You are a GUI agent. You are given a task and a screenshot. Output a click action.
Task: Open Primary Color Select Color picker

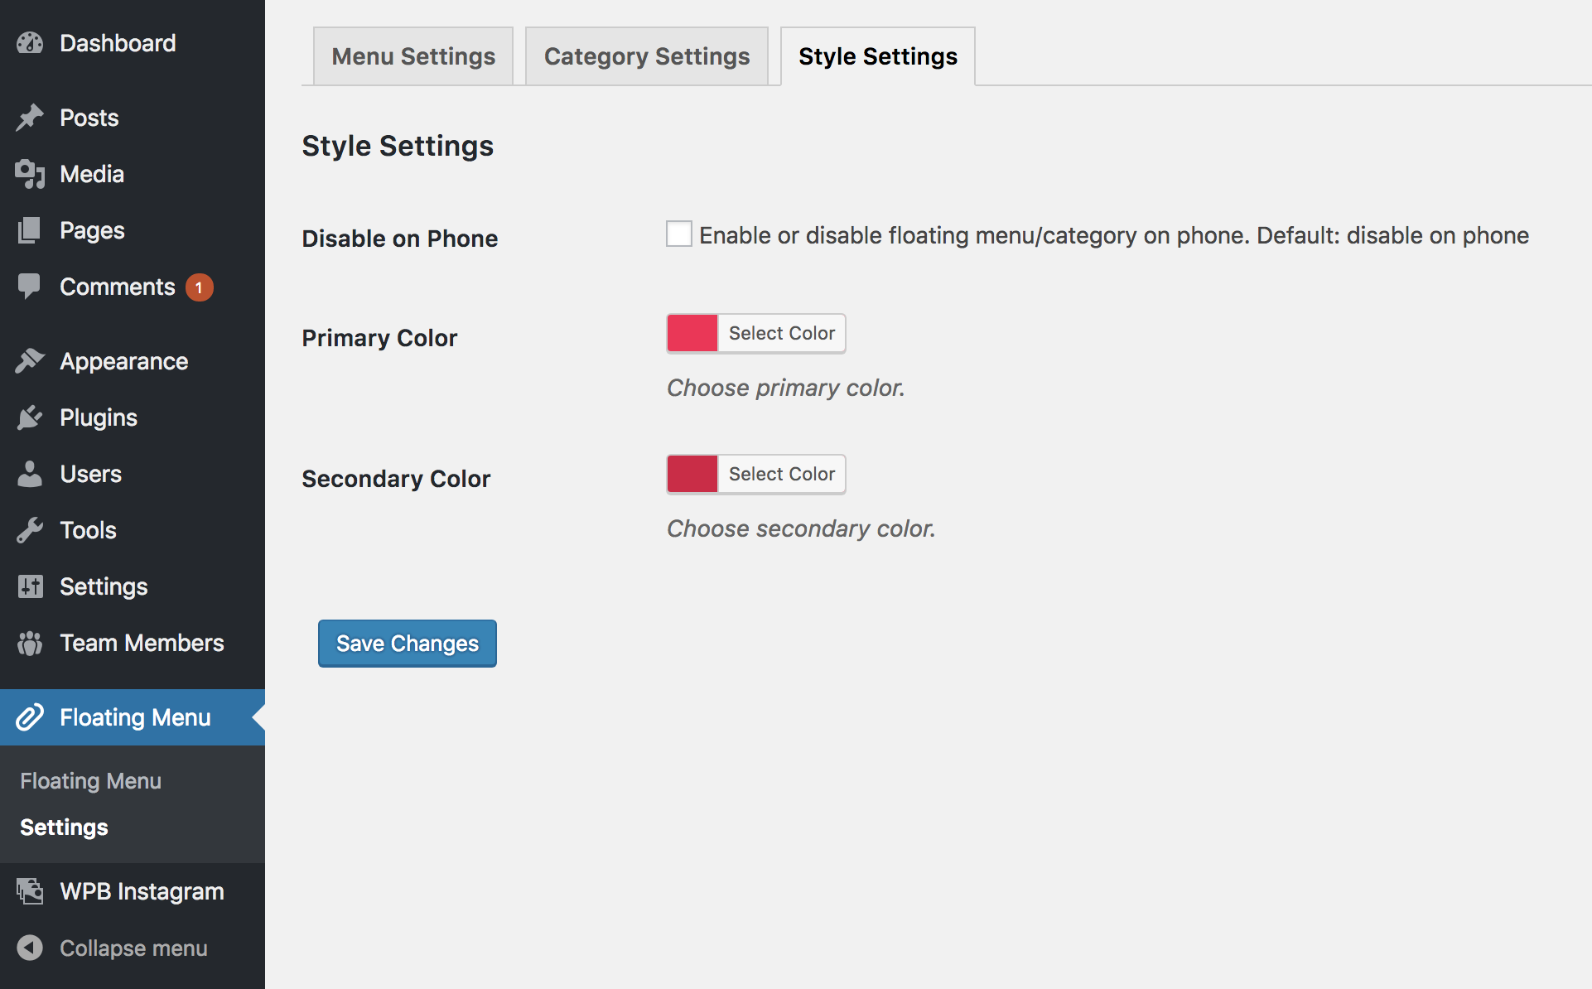[x=782, y=333]
